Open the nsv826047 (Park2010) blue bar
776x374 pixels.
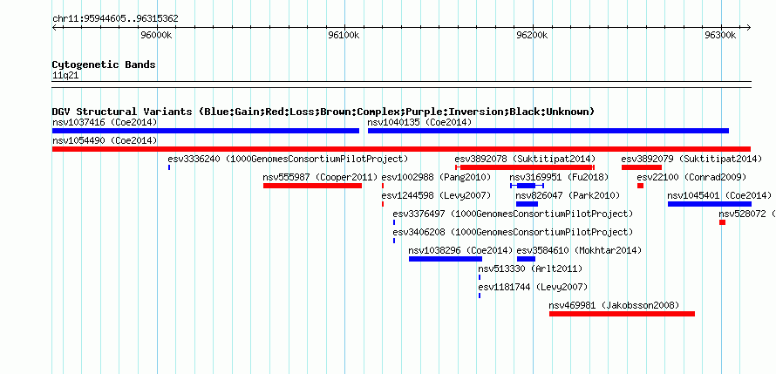pos(527,204)
